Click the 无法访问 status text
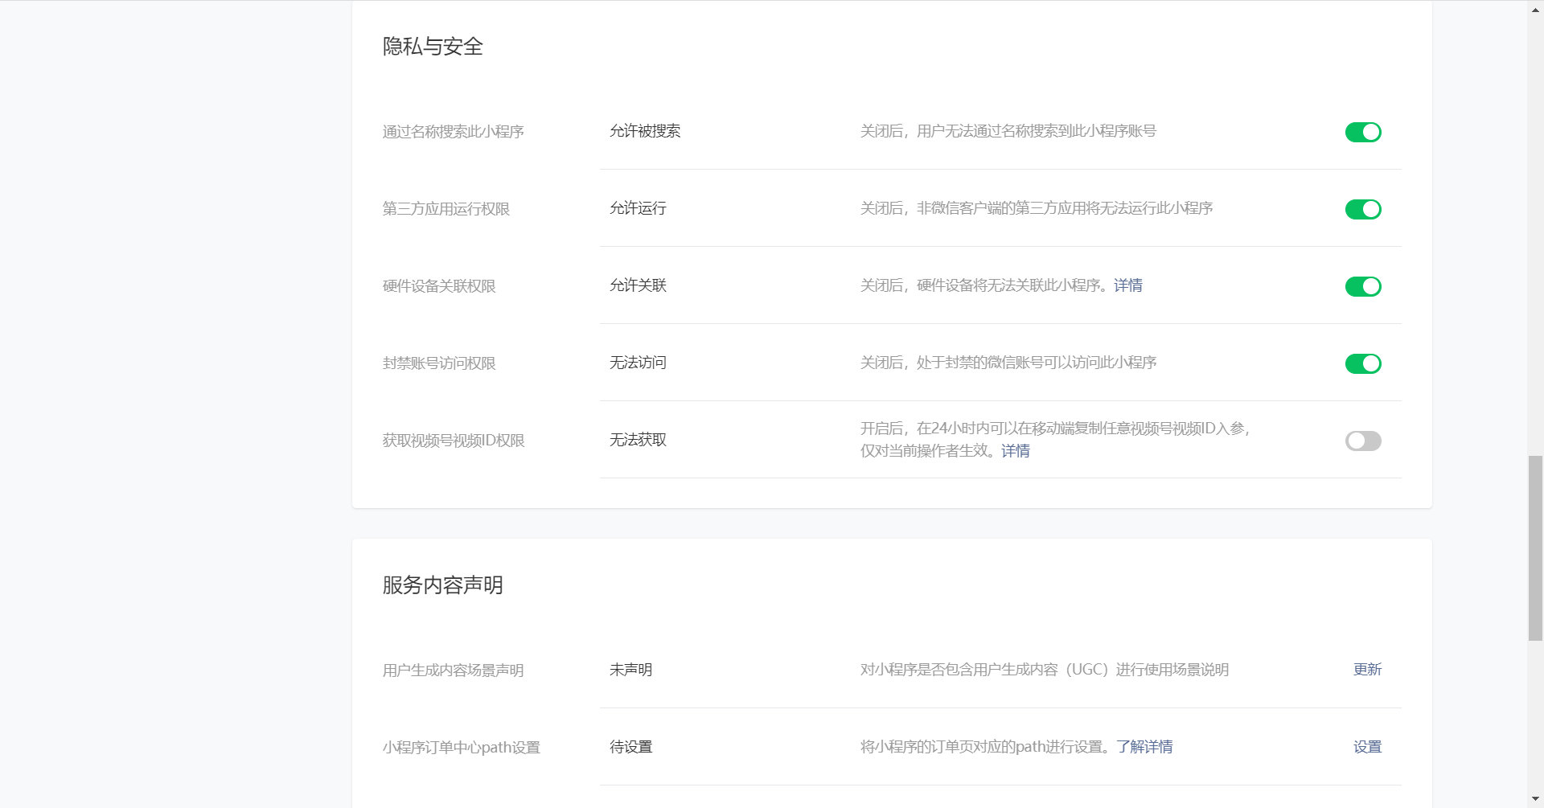Image resolution: width=1544 pixels, height=808 pixels. click(638, 363)
